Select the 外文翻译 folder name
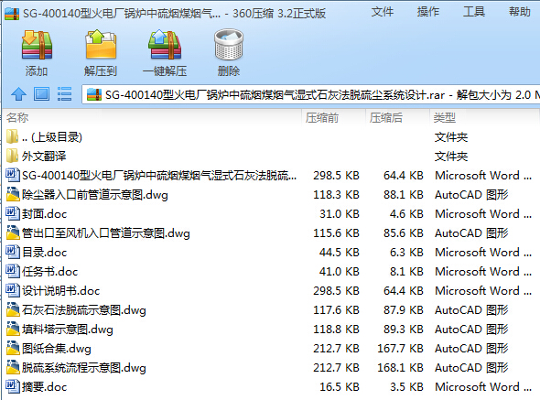 (x=44, y=157)
